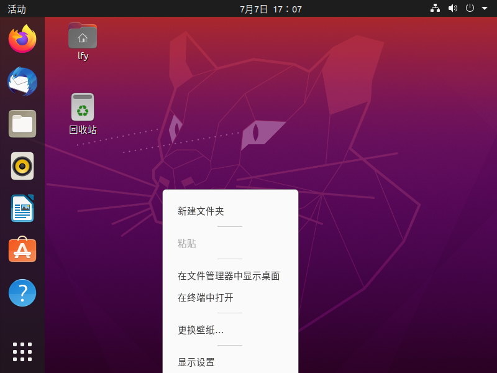
Task: Launch Rhythmbox music player
Action: [x=22, y=166]
